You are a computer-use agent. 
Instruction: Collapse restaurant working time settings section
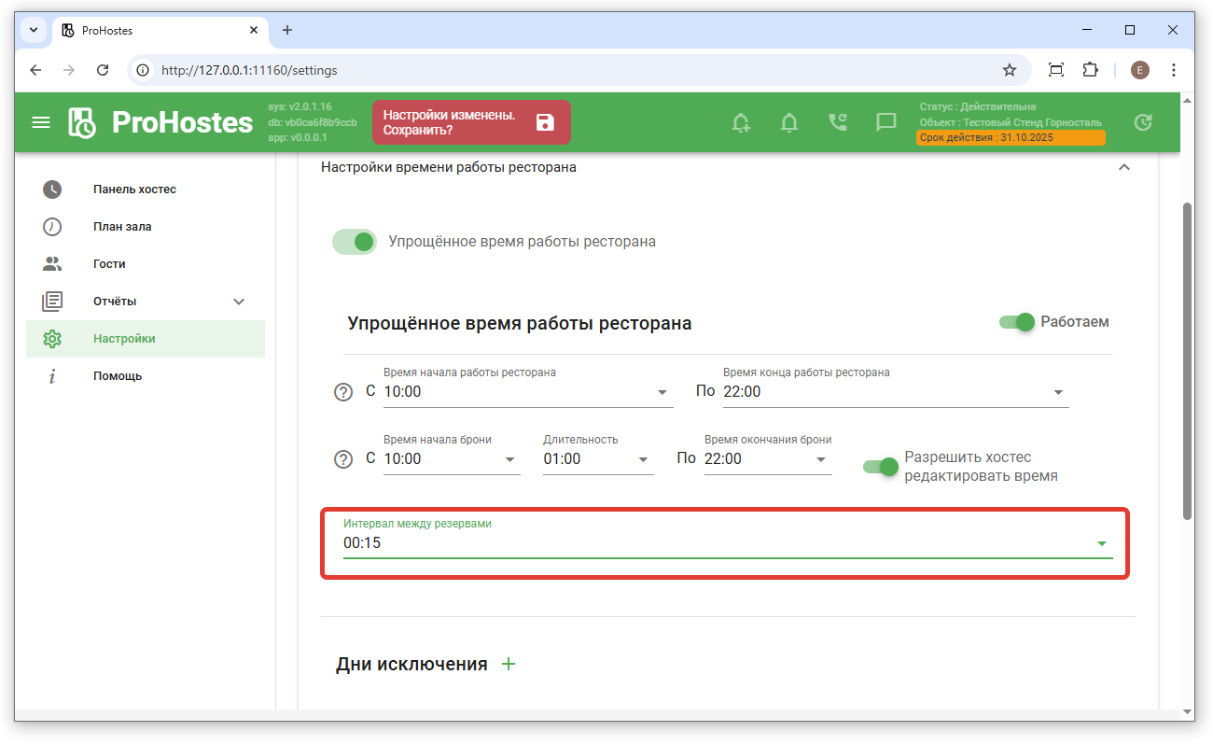pyautogui.click(x=1124, y=167)
